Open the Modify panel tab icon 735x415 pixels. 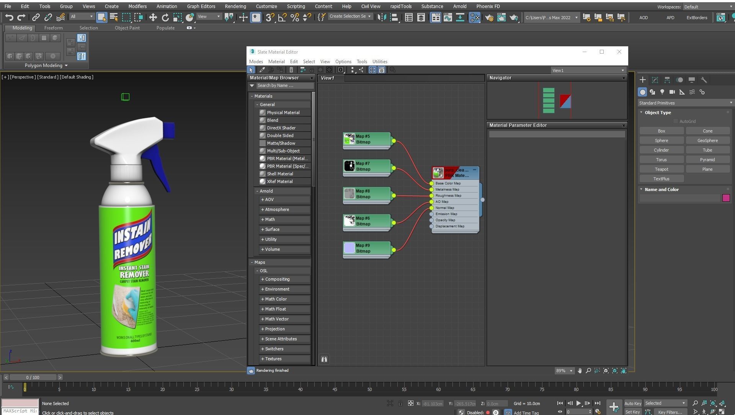tap(655, 80)
